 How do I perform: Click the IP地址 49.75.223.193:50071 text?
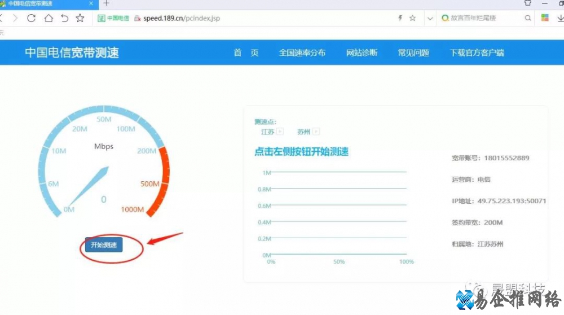coord(499,201)
